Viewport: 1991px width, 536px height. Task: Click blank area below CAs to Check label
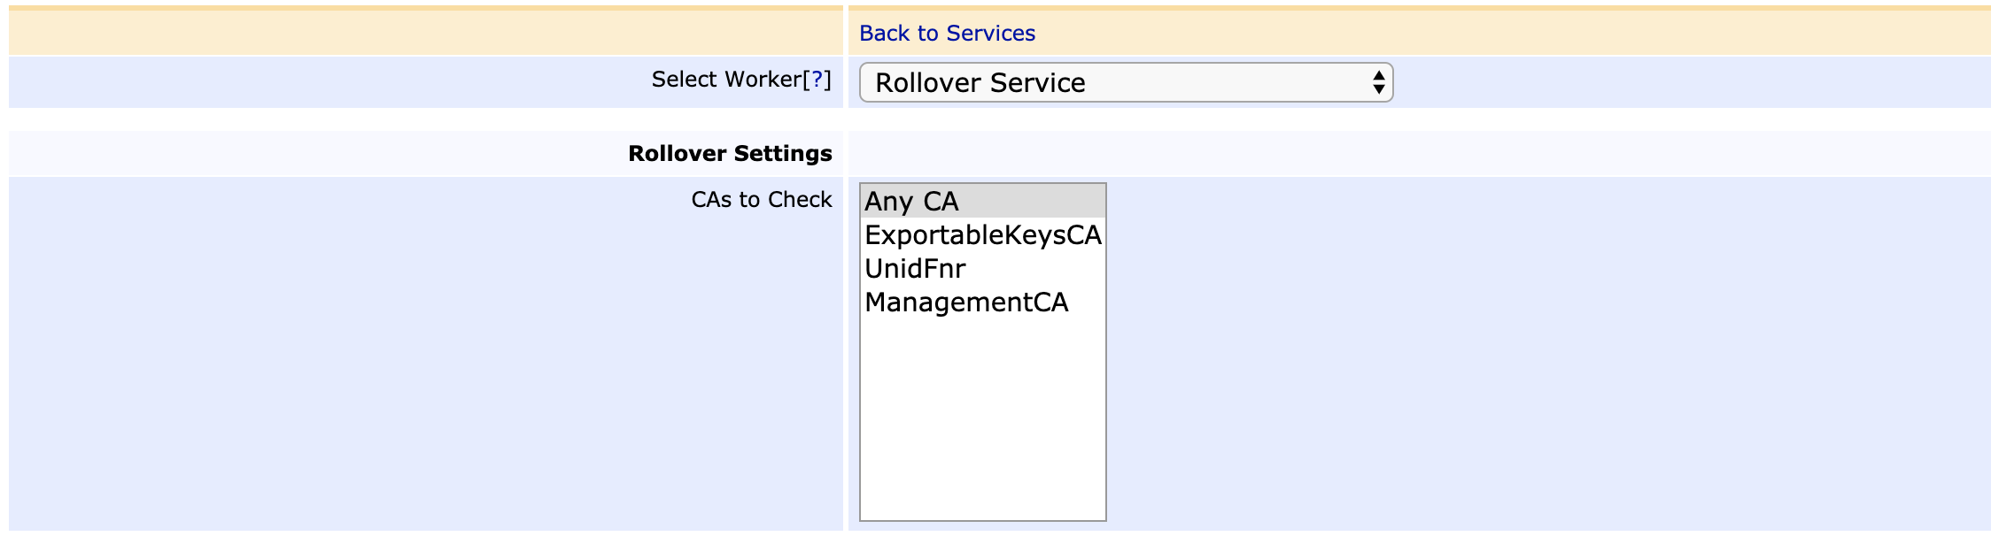click(425, 371)
